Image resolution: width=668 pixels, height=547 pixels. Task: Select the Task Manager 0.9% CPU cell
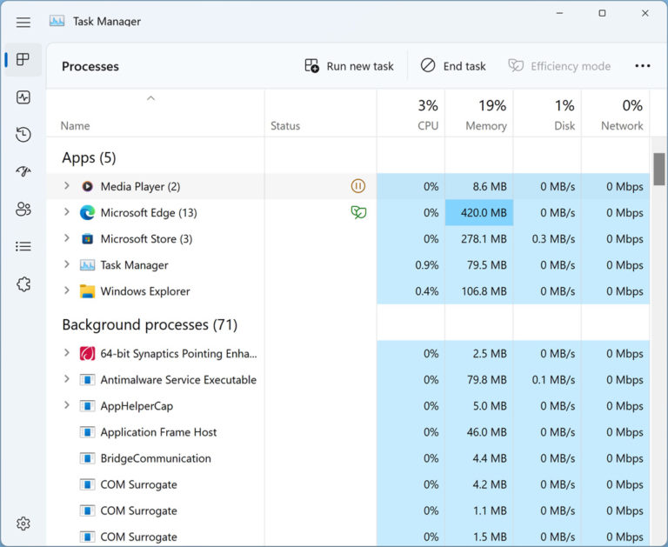411,265
